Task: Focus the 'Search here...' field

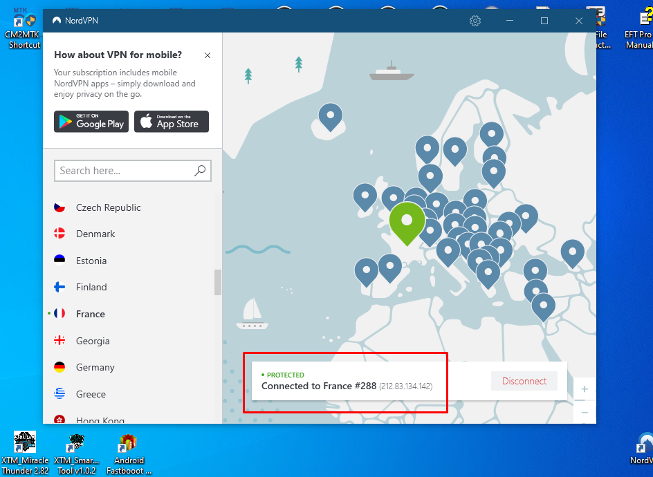Action: tap(133, 171)
